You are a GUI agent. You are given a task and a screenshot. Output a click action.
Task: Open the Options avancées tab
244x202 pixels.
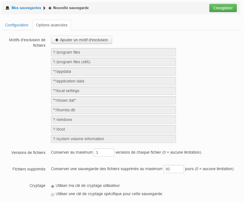coord(52,25)
